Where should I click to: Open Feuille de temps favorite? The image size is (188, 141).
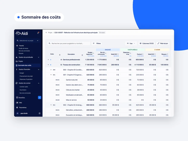[23, 48]
